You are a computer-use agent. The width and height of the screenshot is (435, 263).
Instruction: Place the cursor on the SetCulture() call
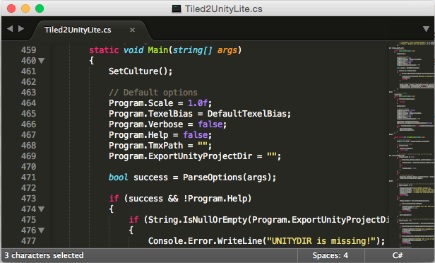pyautogui.click(x=141, y=71)
